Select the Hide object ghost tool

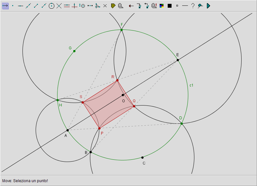(121, 6)
